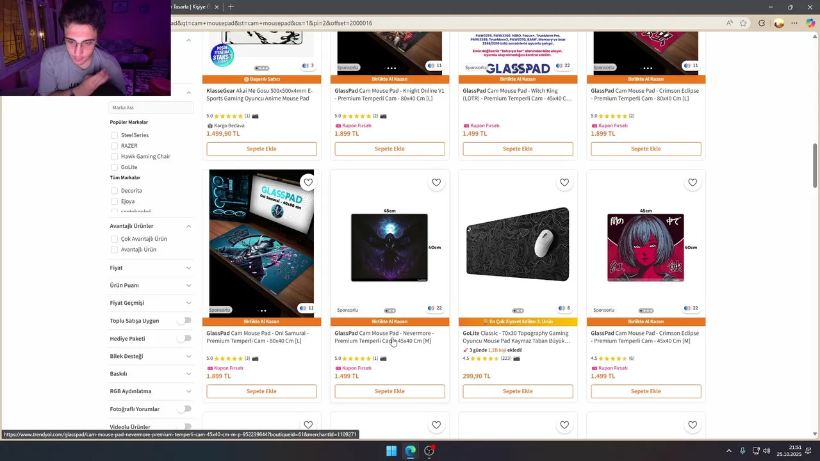Viewport: 820px width, 461px height.
Task: Expand the Fiyat filter section
Action: pyautogui.click(x=151, y=268)
